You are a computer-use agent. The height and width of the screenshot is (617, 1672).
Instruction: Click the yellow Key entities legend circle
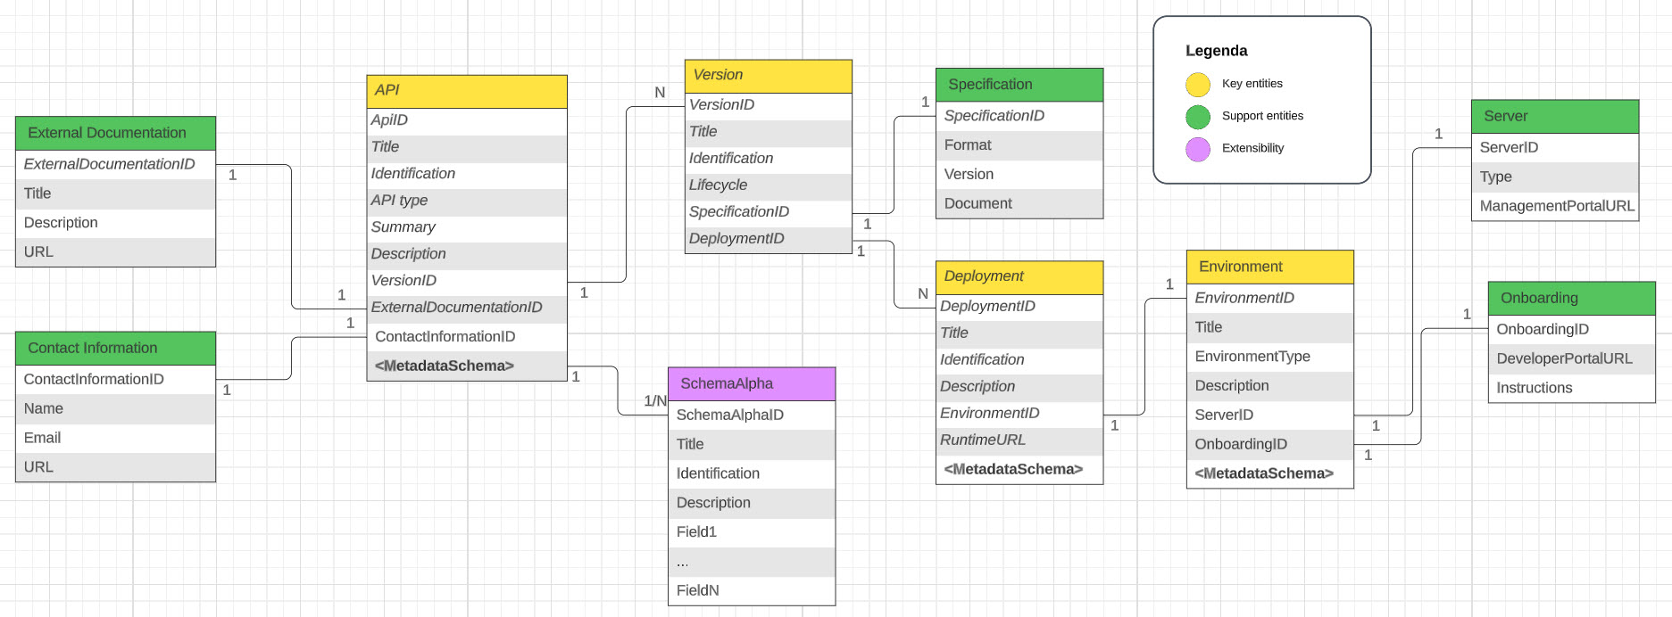pyautogui.click(x=1197, y=85)
